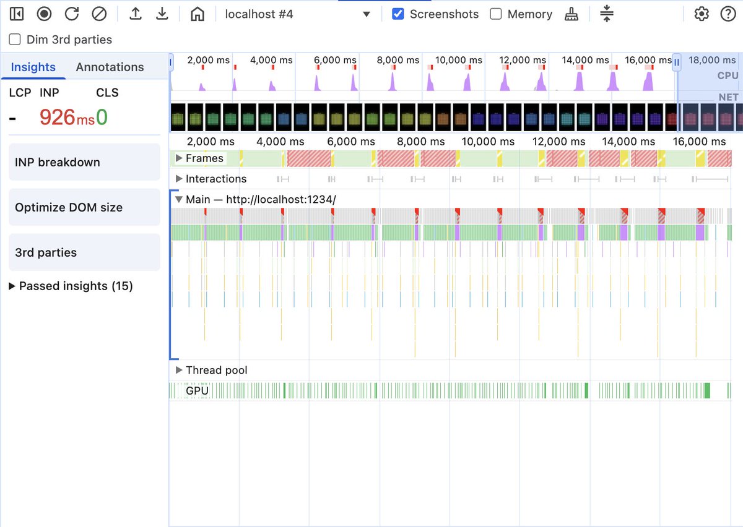The image size is (743, 527).
Task: Grab the right overview range handle
Action: [x=677, y=61]
